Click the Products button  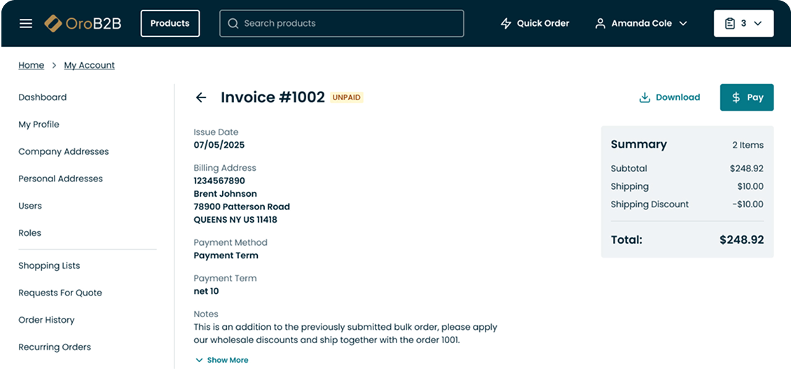(170, 23)
